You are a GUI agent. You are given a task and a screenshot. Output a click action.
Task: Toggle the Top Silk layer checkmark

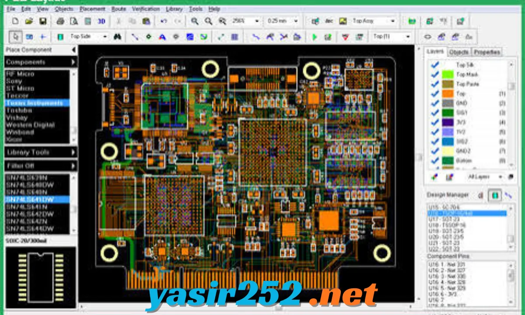435,65
